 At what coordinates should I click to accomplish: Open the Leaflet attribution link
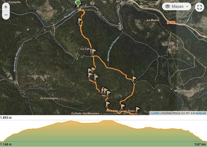(x=155, y=113)
